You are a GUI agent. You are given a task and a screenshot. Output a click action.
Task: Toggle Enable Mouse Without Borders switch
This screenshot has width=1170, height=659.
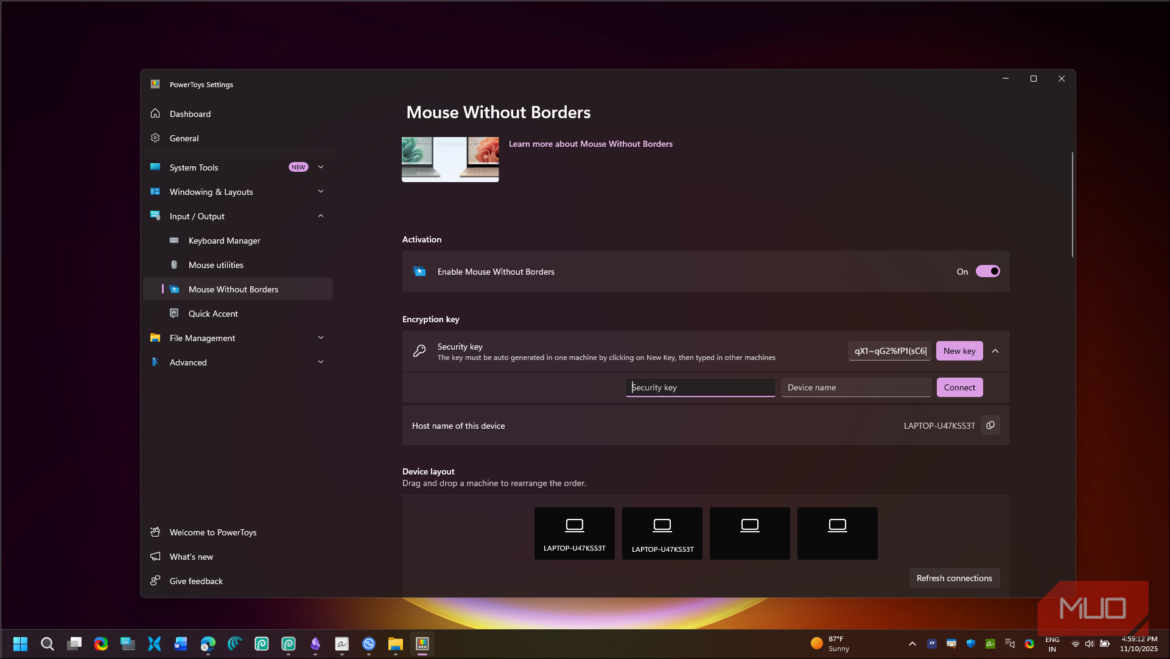coord(987,272)
